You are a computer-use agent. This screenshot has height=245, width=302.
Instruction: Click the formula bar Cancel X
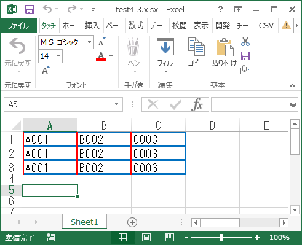pyautogui.click(x=153, y=104)
